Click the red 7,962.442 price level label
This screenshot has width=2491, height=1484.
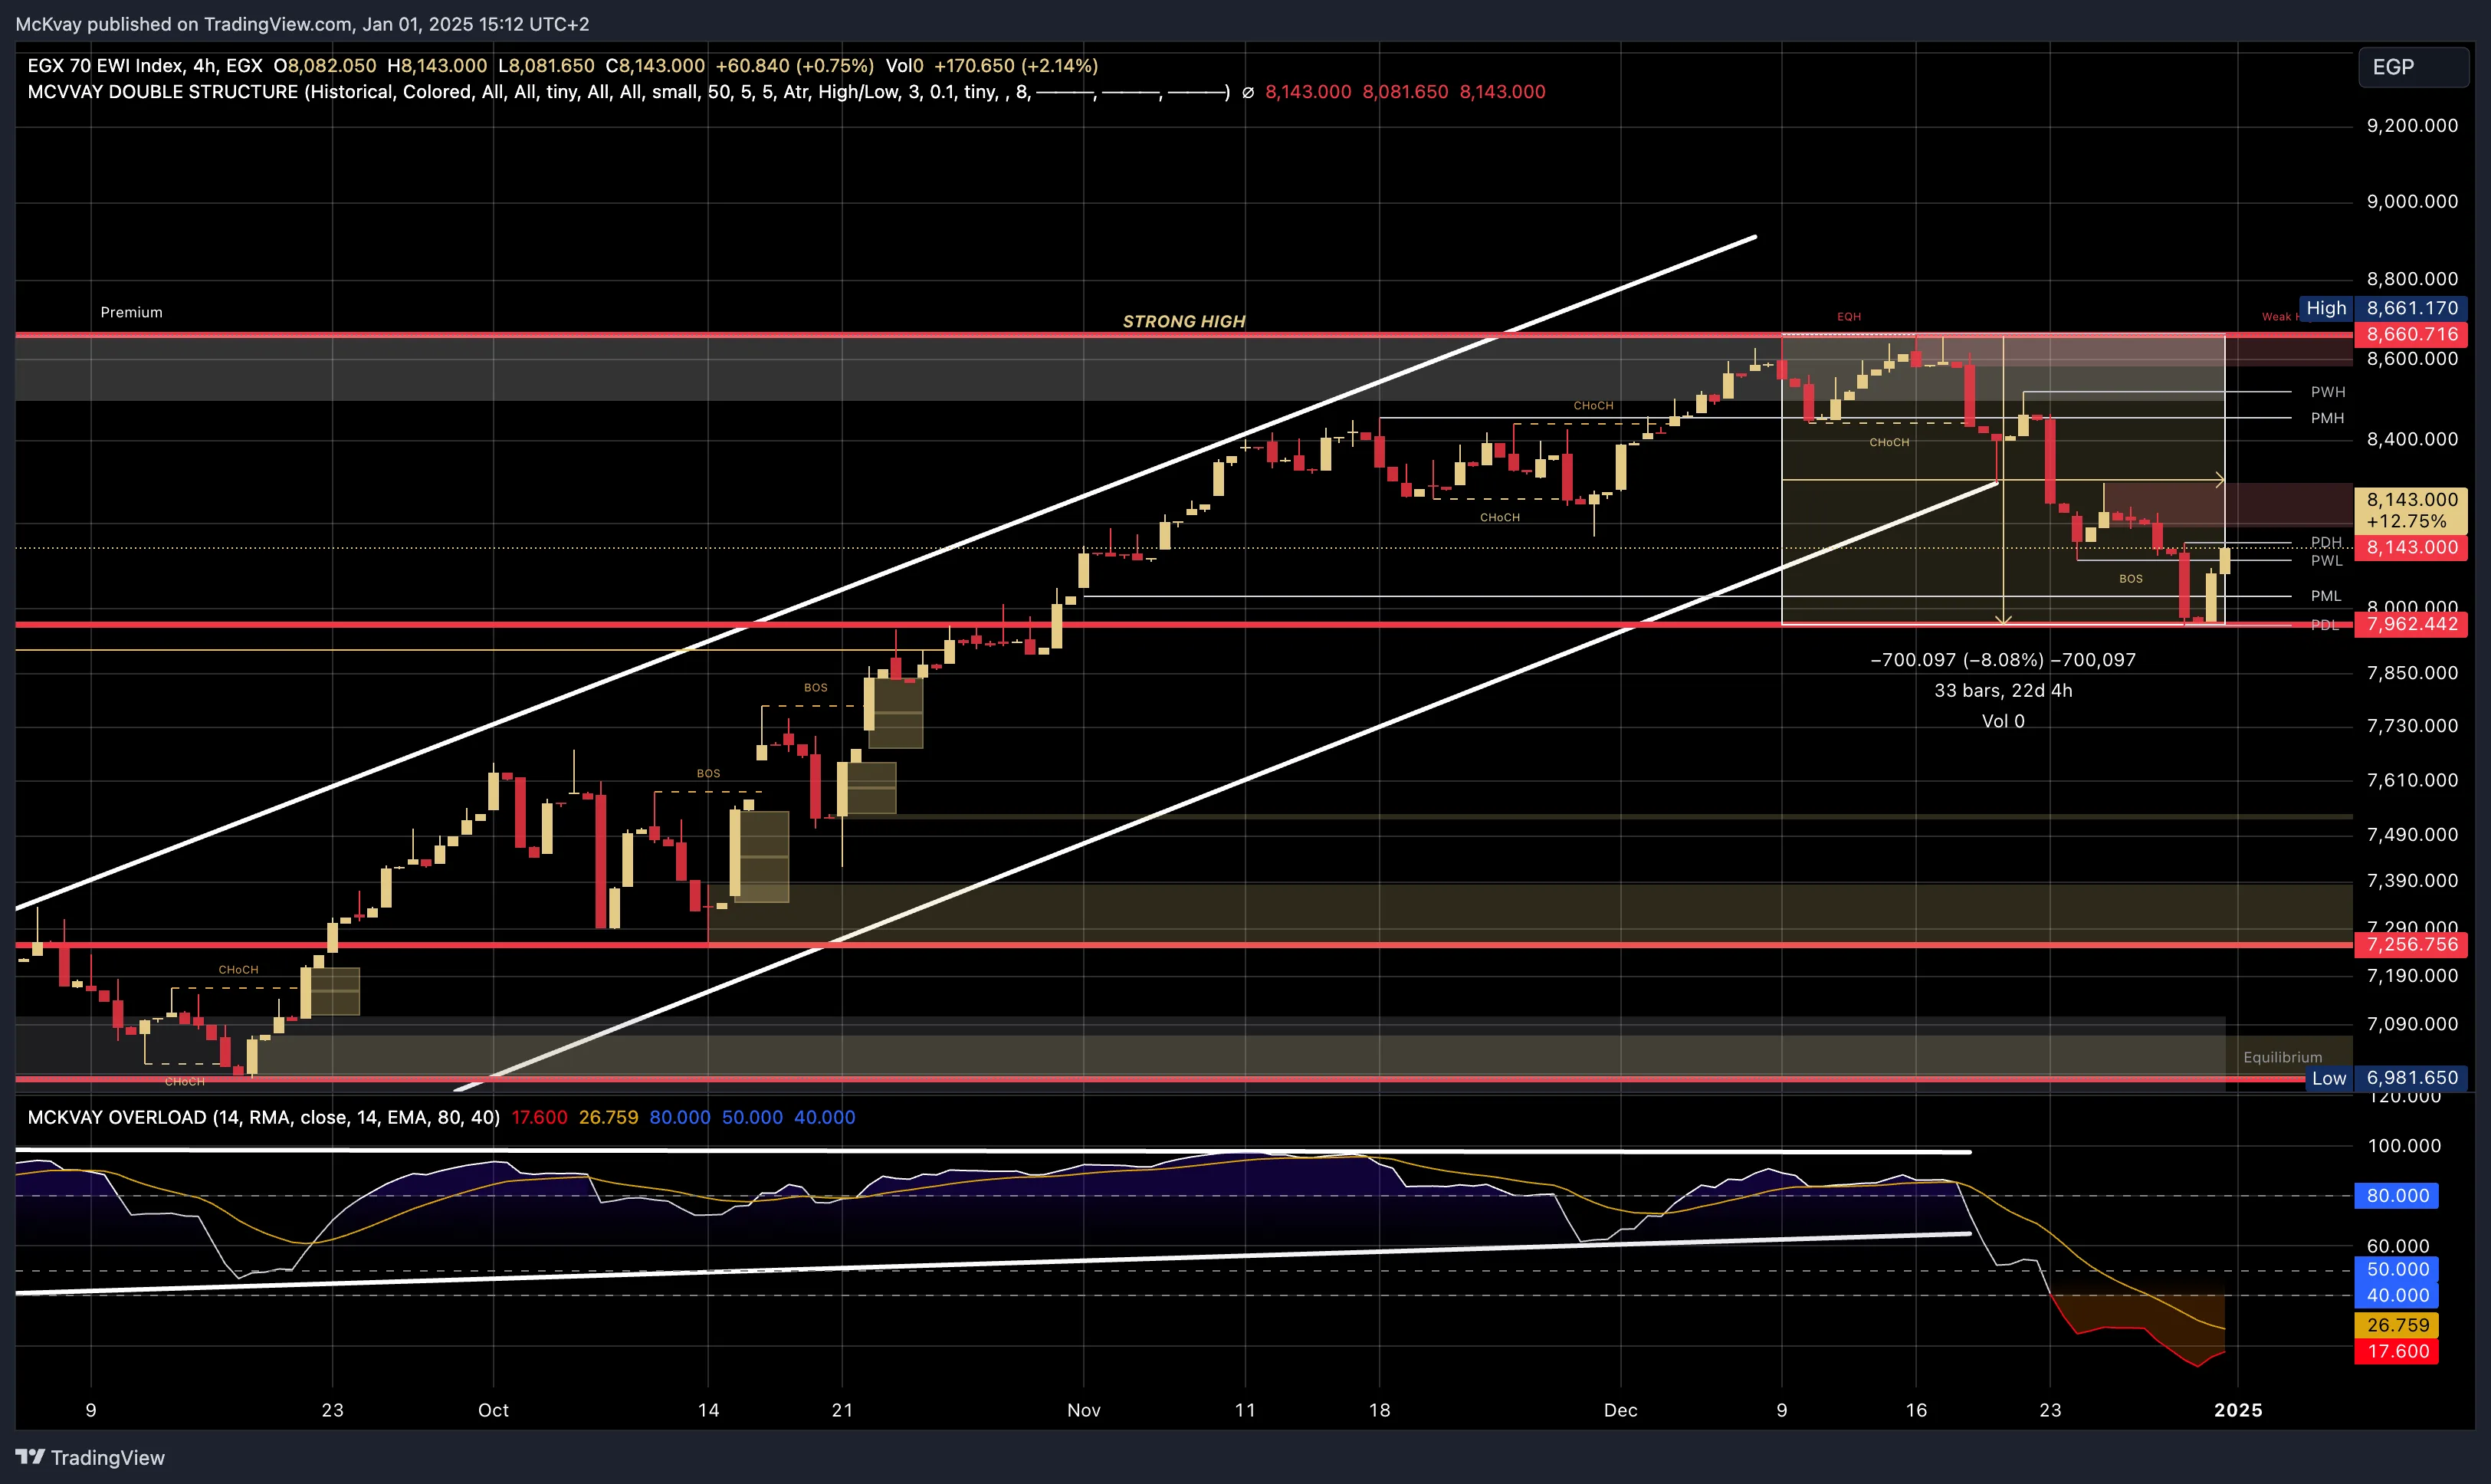pyautogui.click(x=2411, y=624)
